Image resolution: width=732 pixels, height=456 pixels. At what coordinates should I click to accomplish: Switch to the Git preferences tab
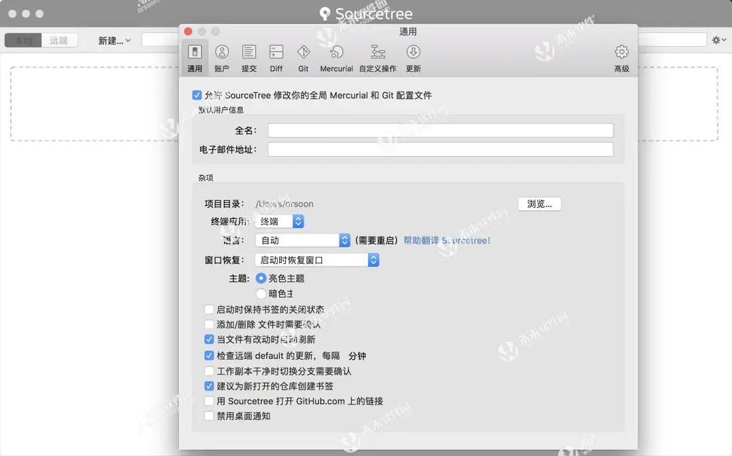click(303, 58)
